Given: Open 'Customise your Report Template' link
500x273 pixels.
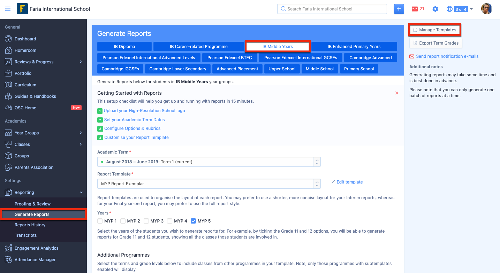Looking at the screenshot, I should (136, 138).
